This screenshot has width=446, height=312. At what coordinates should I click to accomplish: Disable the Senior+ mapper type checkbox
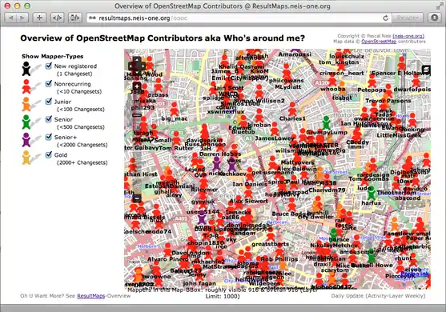49,137
